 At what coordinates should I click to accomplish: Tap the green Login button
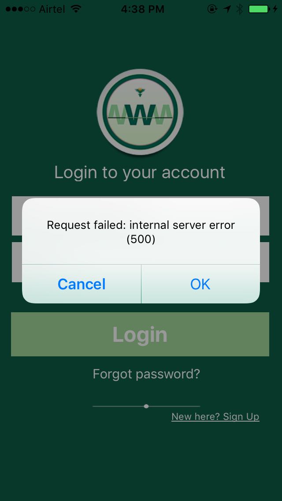tap(140, 334)
